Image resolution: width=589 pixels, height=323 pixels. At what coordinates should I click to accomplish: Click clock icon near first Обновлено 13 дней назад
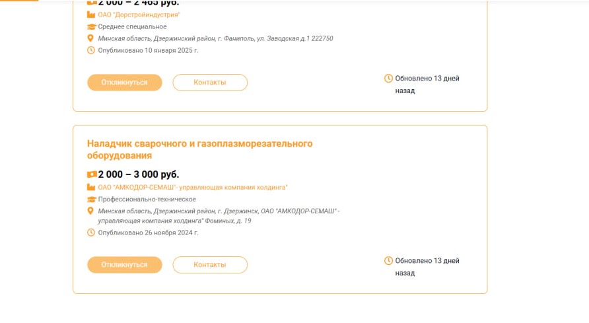tap(388, 78)
